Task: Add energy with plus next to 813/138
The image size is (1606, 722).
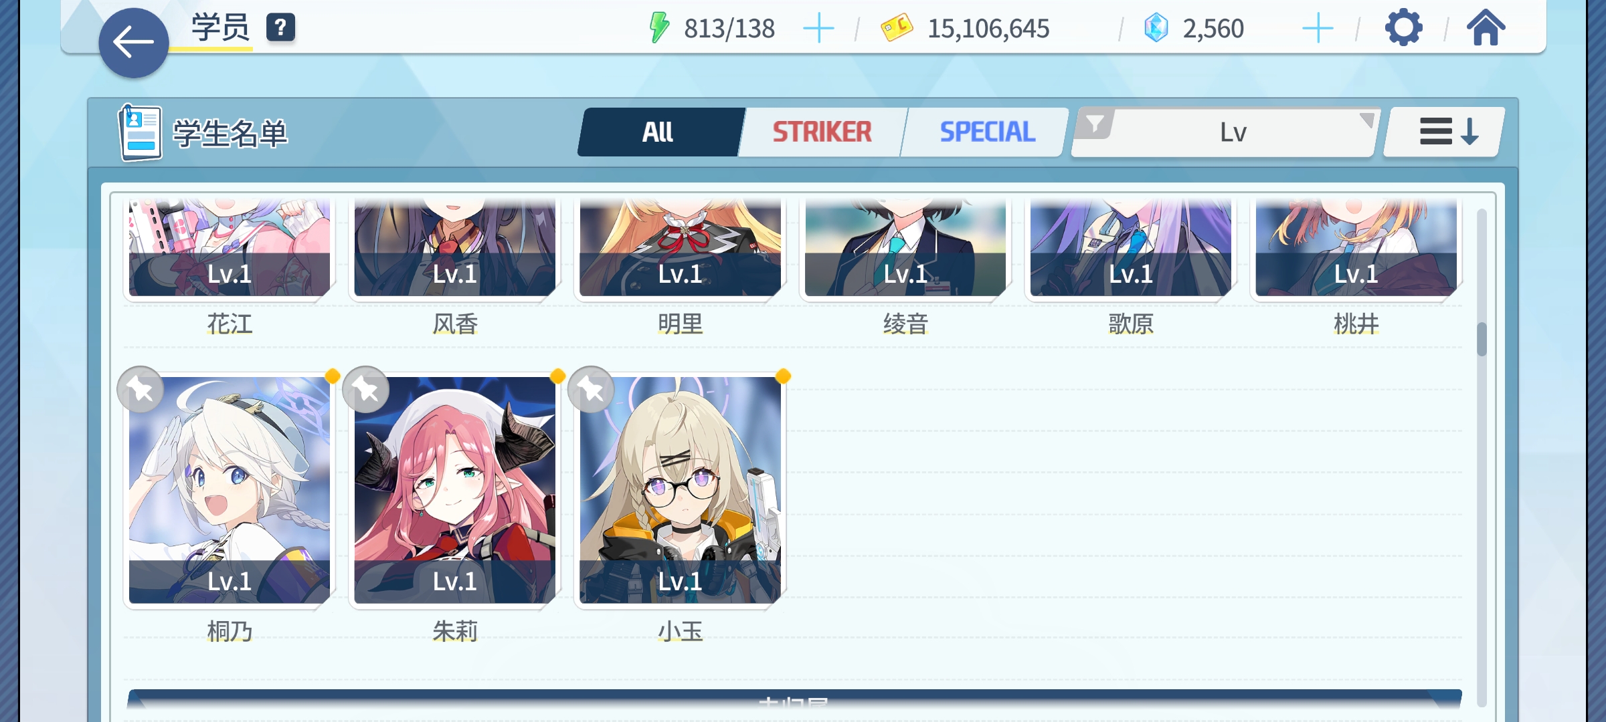Action: tap(818, 29)
